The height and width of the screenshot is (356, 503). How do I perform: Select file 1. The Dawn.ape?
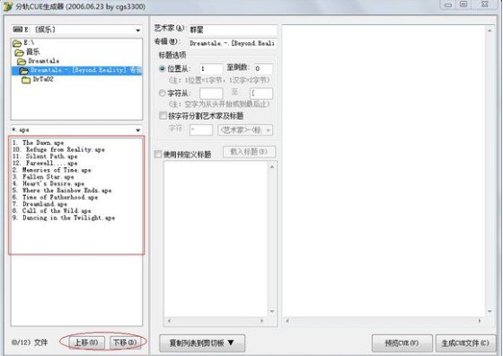click(38, 143)
